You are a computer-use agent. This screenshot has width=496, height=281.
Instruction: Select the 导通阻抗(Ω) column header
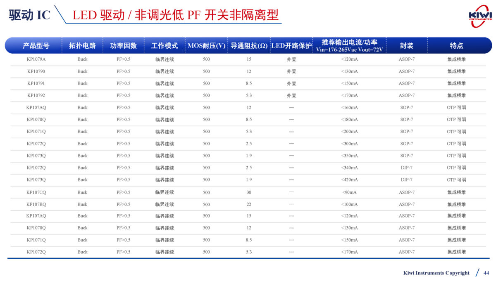(x=249, y=46)
